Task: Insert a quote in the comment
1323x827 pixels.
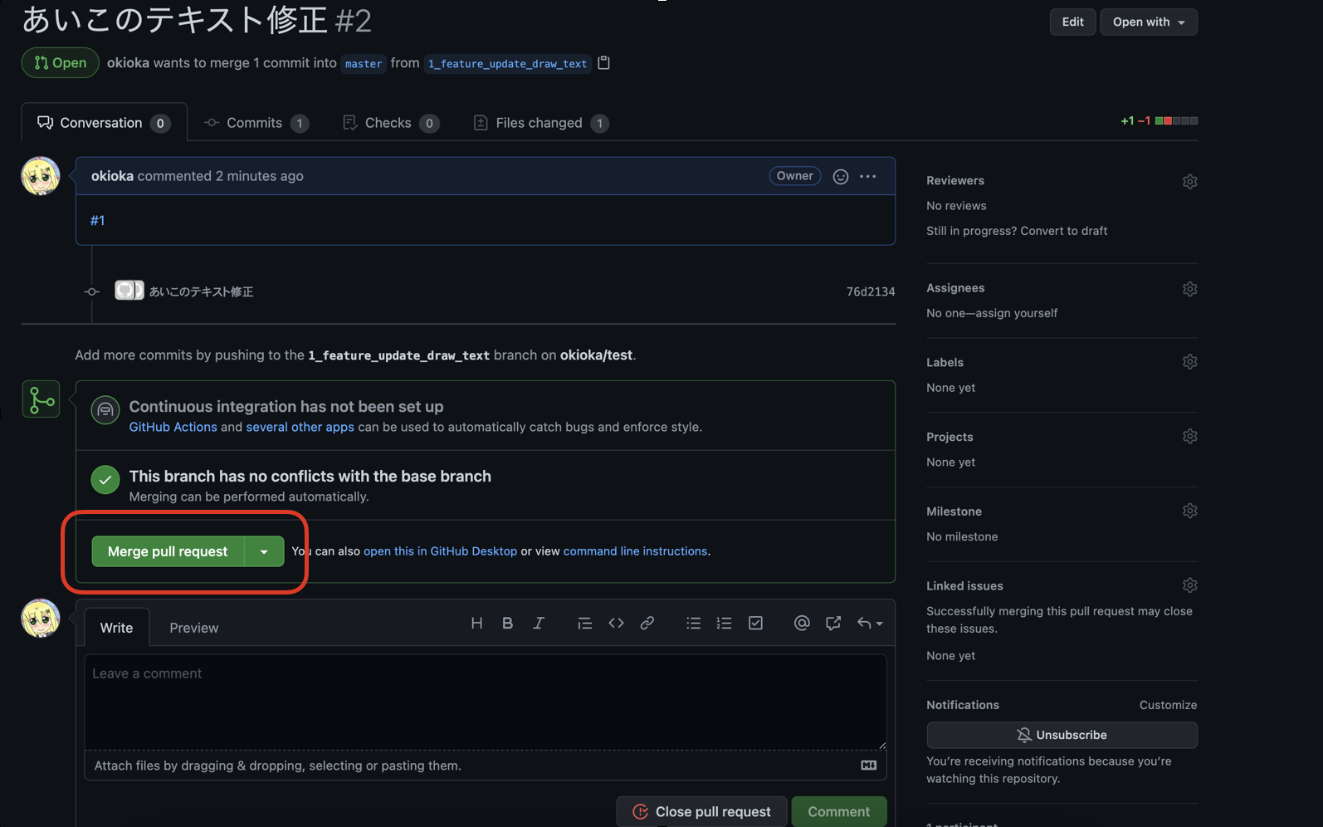Action: [585, 624]
